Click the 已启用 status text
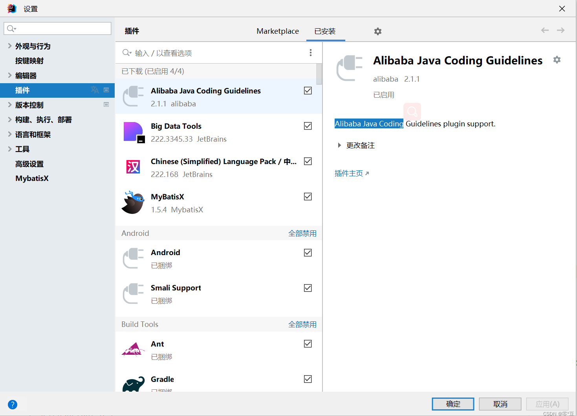Screen dimensions: 577x416 coord(384,95)
